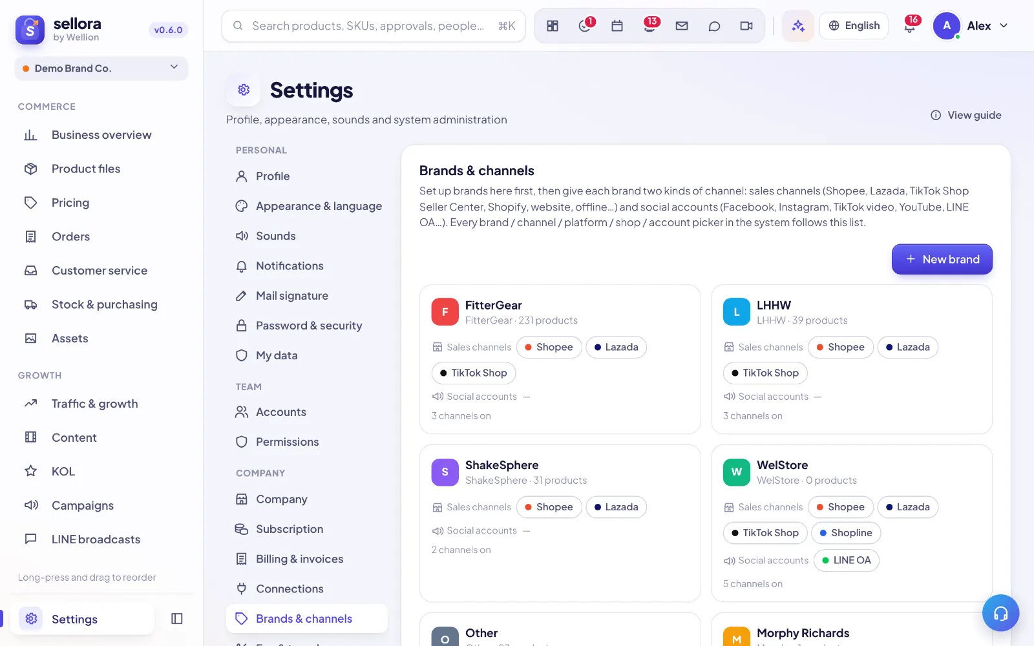Open the dashboard grid icon in top toolbar
Screen dimensions: 1034x646
coord(553,26)
